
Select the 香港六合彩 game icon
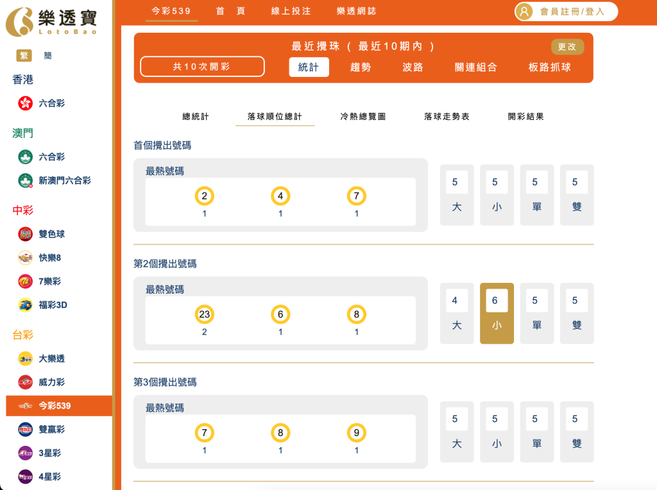(24, 103)
